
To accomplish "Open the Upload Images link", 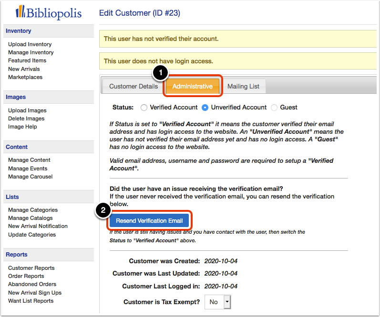I will (x=27, y=110).
